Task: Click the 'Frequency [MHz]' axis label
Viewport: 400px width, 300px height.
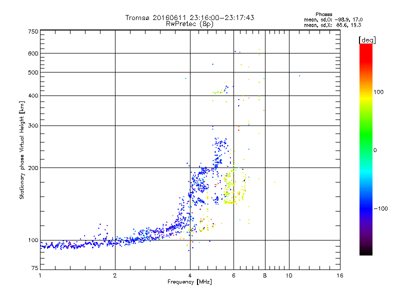Action: [189, 282]
